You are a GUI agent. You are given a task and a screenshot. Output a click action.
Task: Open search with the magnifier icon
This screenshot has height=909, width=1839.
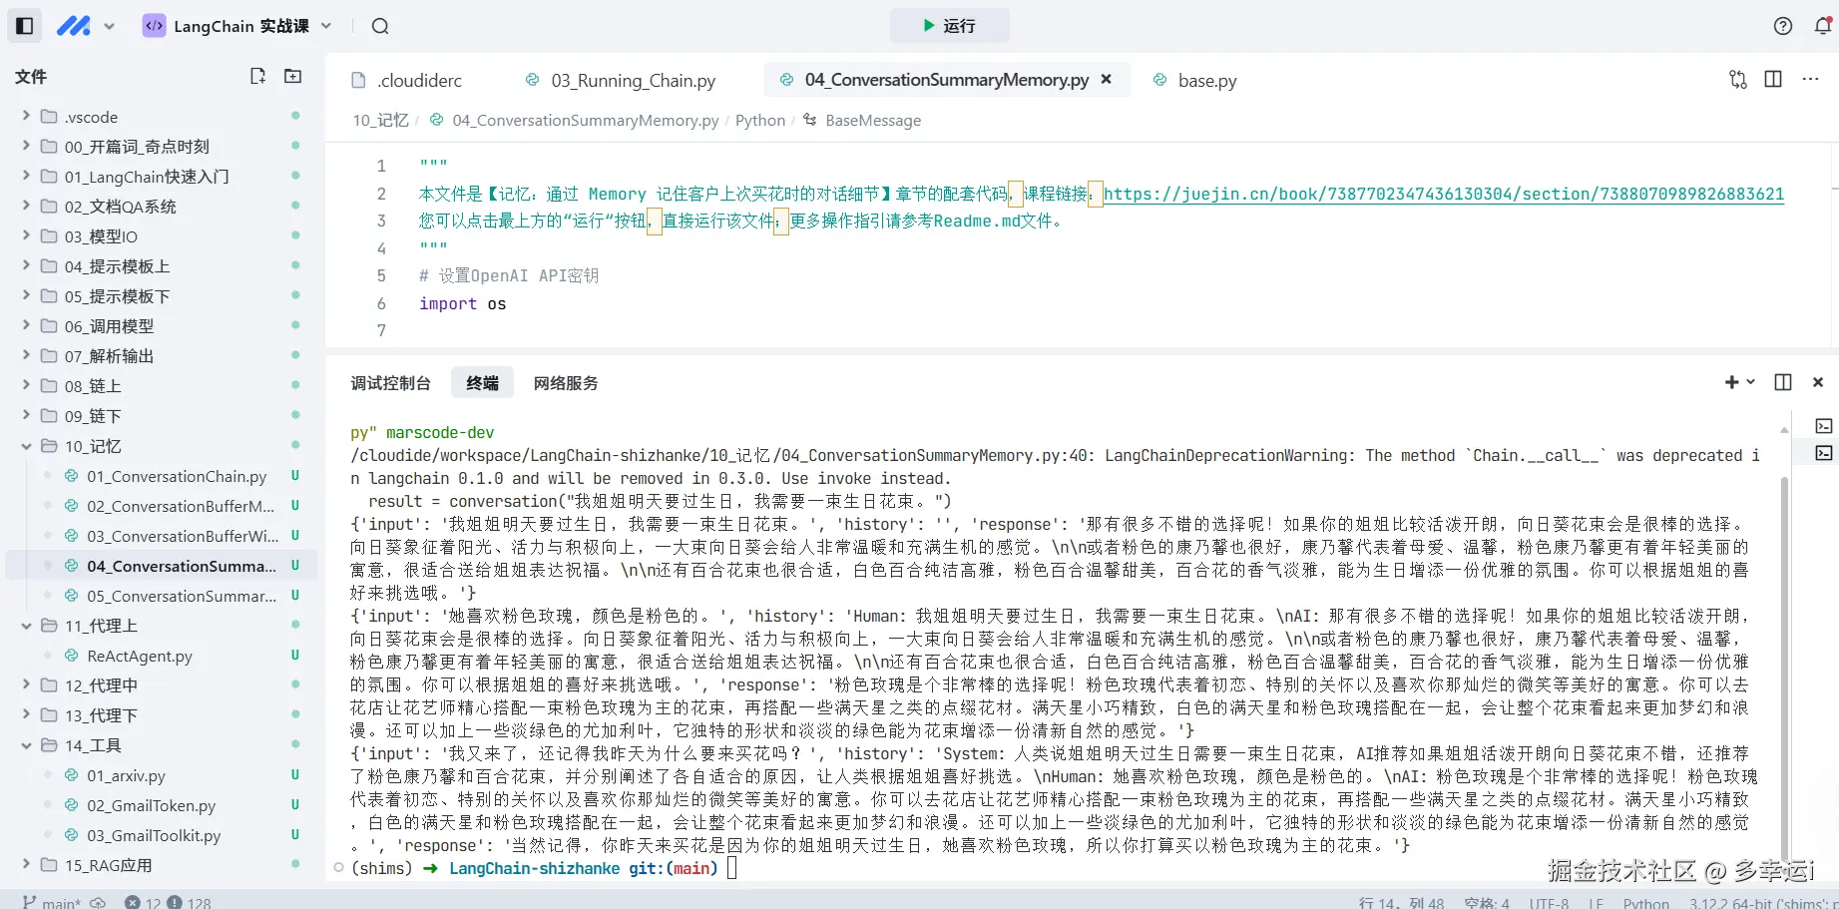(x=379, y=27)
